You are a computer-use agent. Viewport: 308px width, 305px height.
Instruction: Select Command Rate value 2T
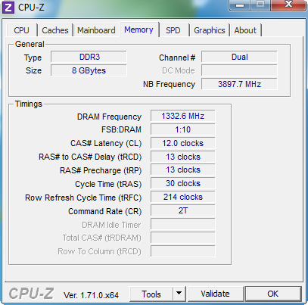pos(183,210)
